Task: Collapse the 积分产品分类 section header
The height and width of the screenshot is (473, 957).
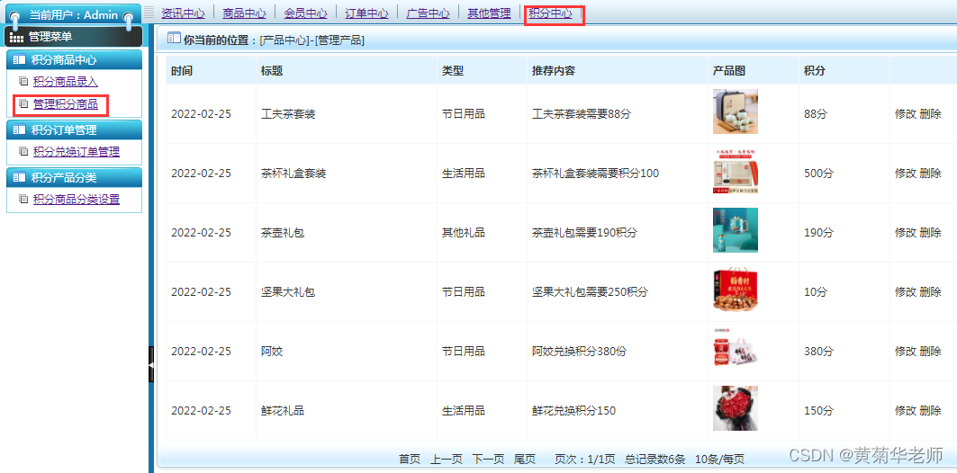Action: [74, 177]
